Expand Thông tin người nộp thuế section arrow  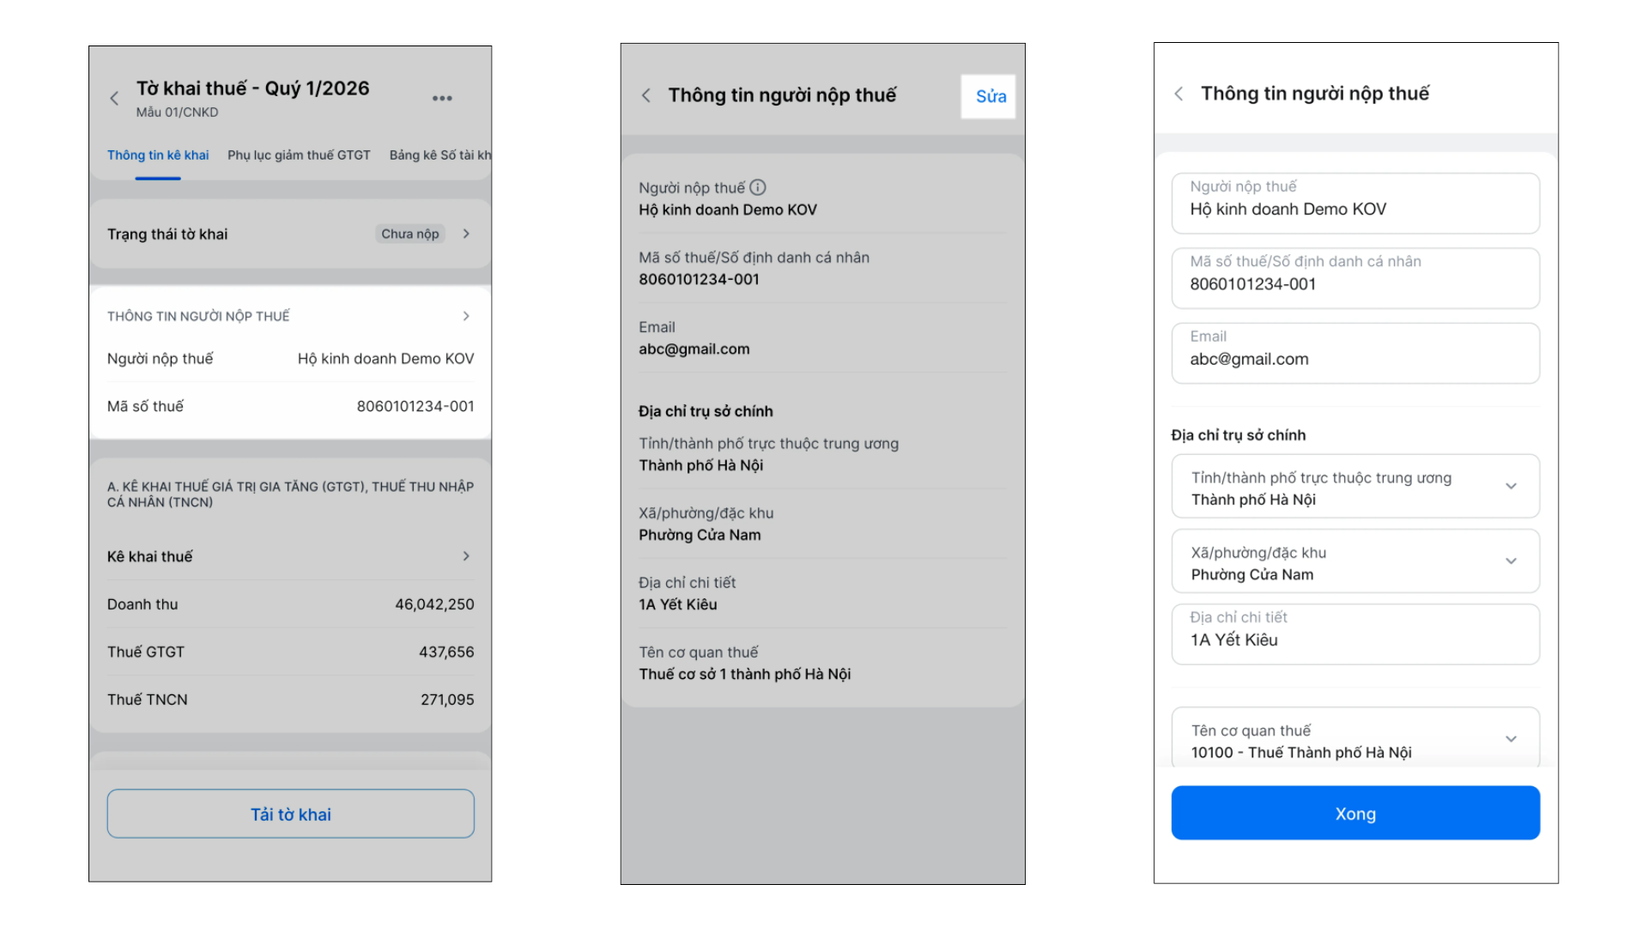click(466, 316)
